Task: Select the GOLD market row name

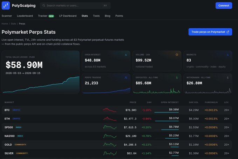Action: coord(8,145)
